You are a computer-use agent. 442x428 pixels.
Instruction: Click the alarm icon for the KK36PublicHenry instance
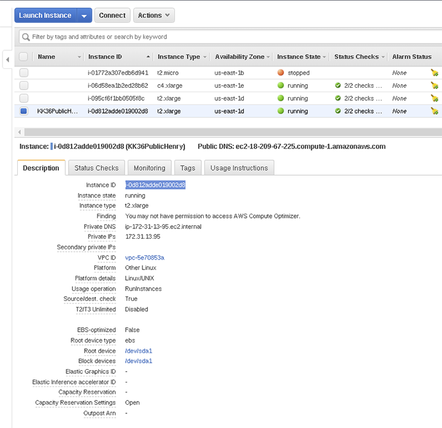tap(435, 111)
